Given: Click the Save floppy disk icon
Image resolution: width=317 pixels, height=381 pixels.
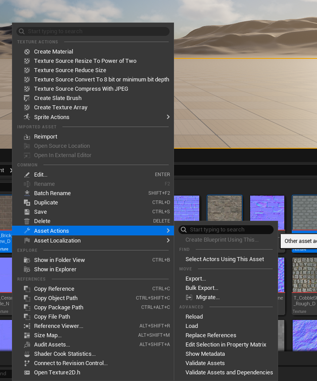Looking at the screenshot, I should (x=27, y=212).
